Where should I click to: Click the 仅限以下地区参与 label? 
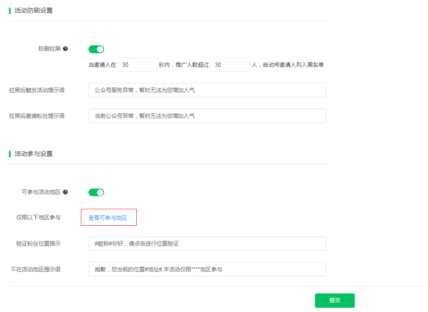coord(38,217)
